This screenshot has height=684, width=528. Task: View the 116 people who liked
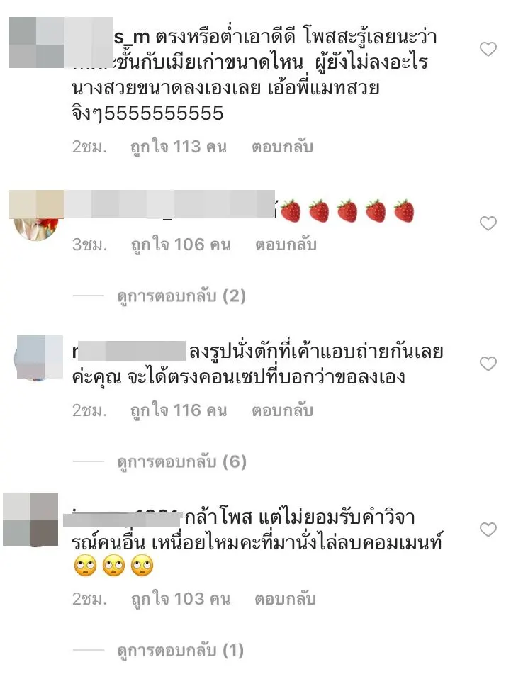pyautogui.click(x=179, y=410)
